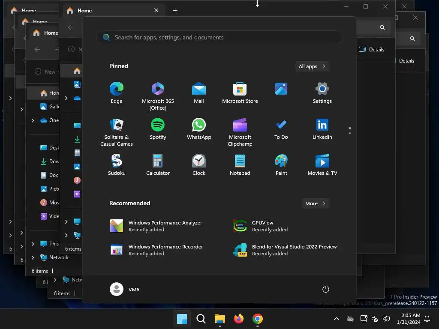439x329 pixels.
Task: Launch Calculator
Action: tap(158, 165)
